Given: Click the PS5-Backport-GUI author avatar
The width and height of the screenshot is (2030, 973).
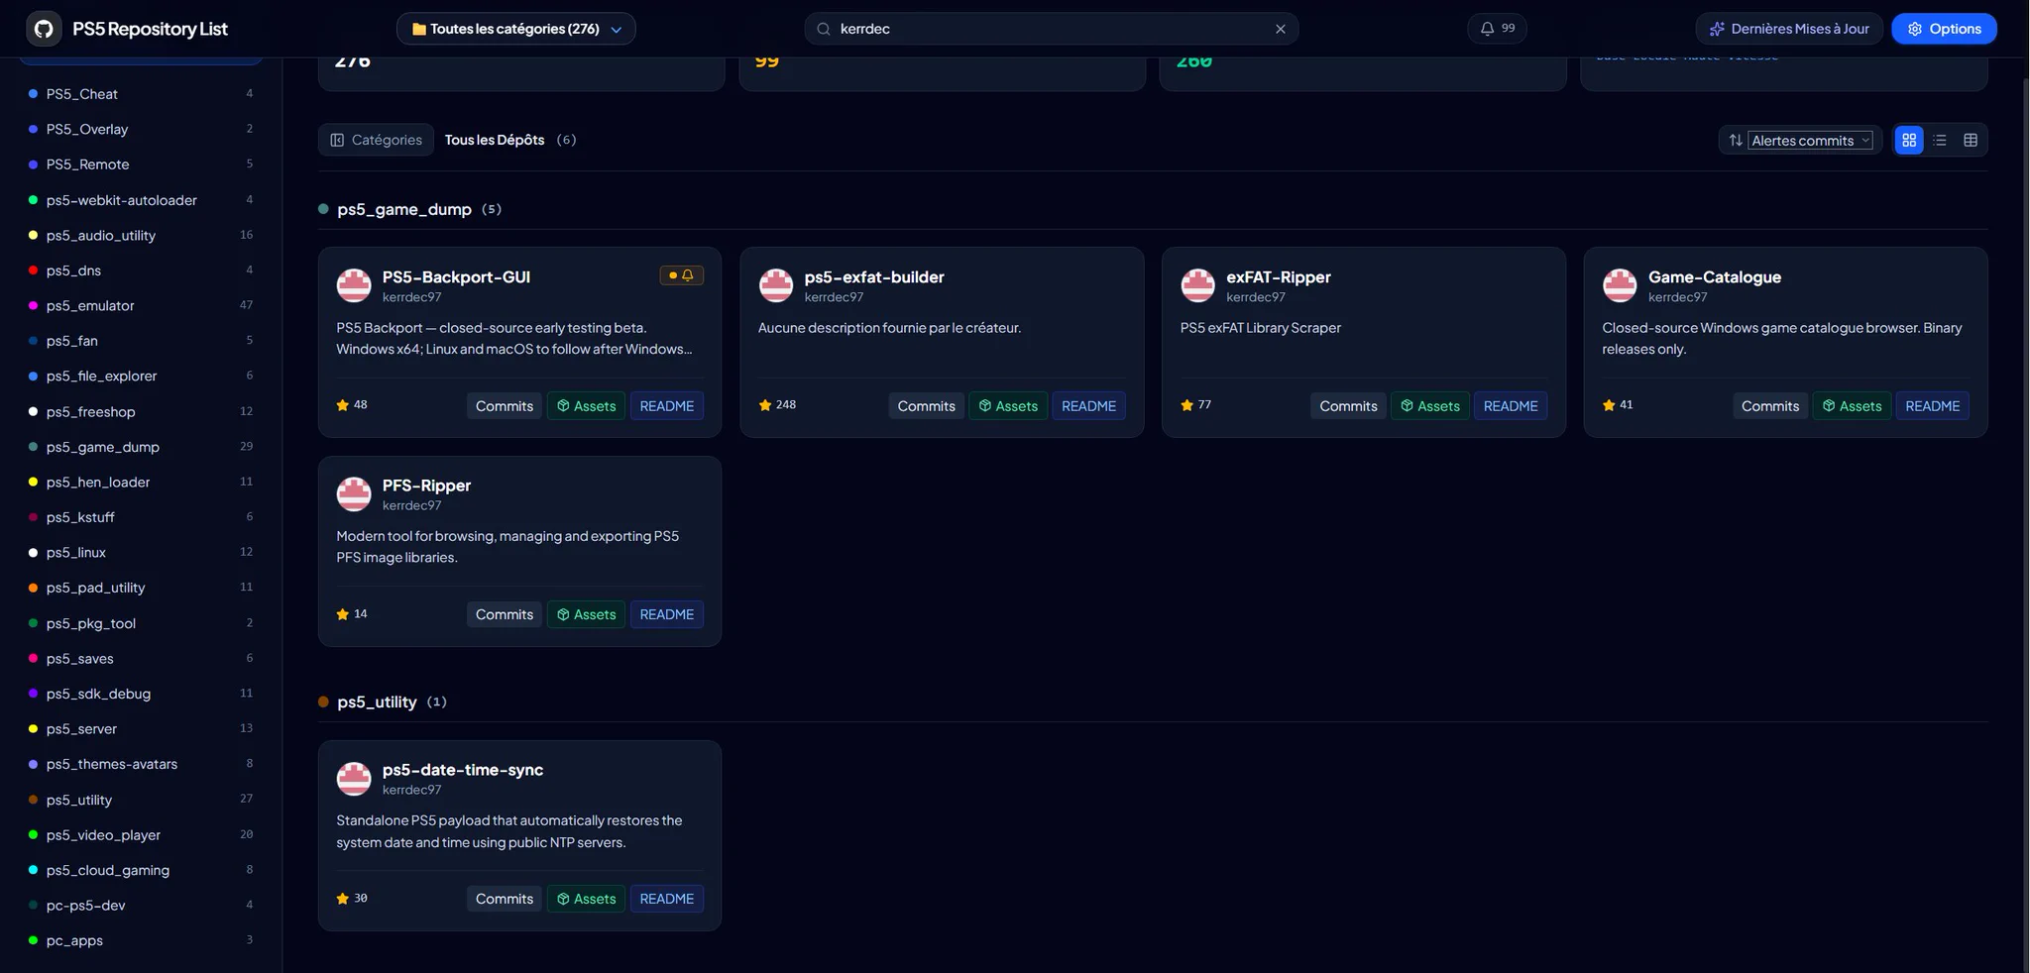Looking at the screenshot, I should coord(354,285).
